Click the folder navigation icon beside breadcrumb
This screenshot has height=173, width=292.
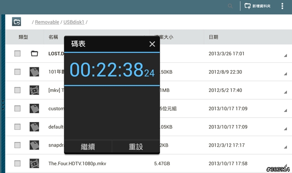pos(16,22)
